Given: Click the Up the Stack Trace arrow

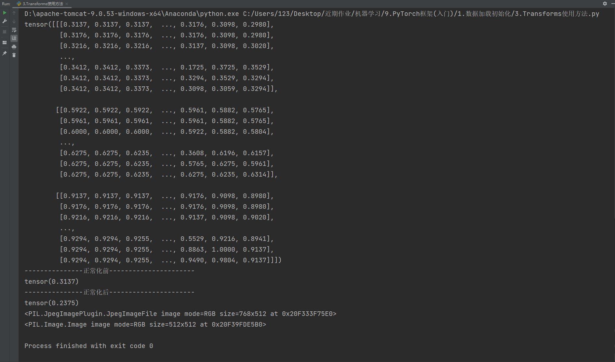Looking at the screenshot, I should (14, 13).
